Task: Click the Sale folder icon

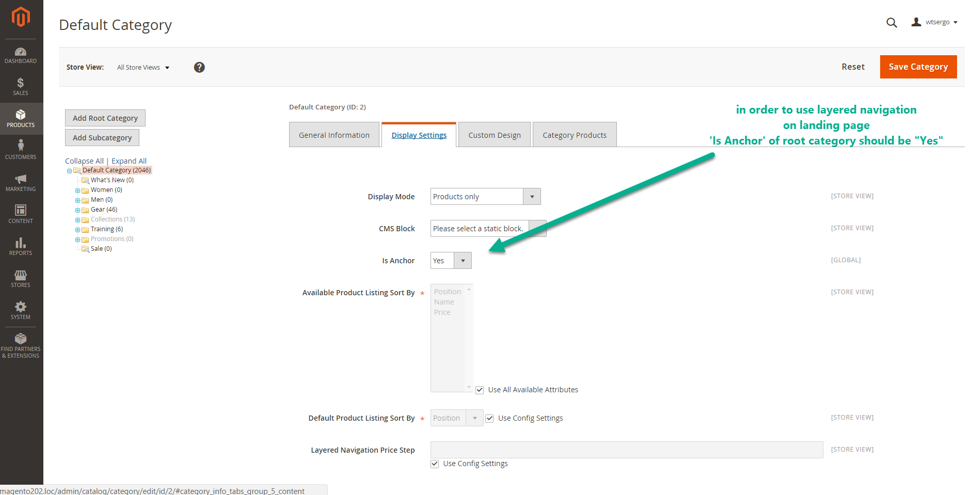Action: point(85,249)
